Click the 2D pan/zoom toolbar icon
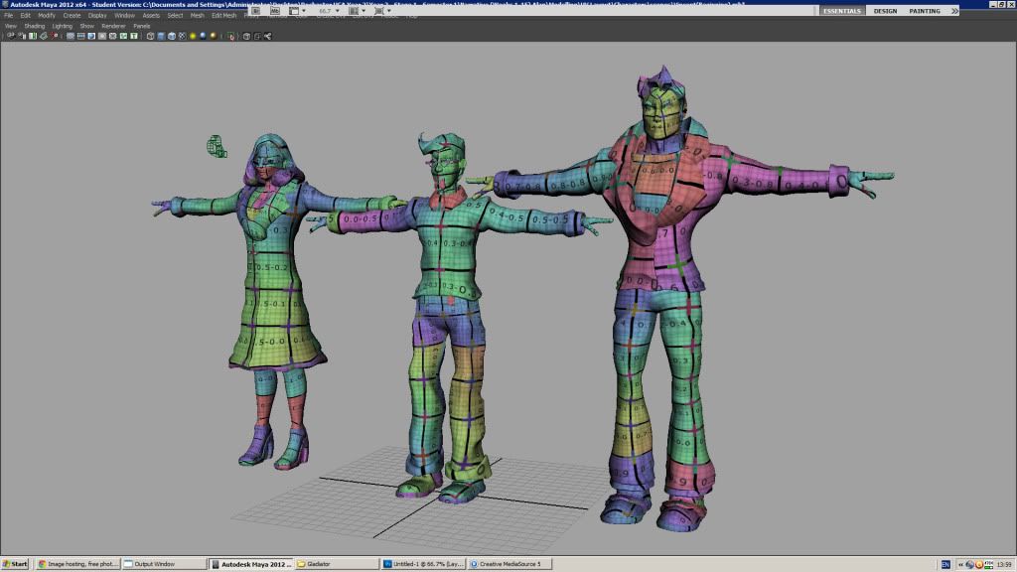This screenshot has width=1017, height=572. coord(55,37)
